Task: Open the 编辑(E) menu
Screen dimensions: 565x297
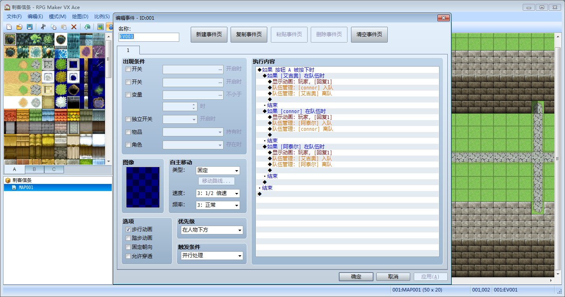Action: (x=35, y=17)
